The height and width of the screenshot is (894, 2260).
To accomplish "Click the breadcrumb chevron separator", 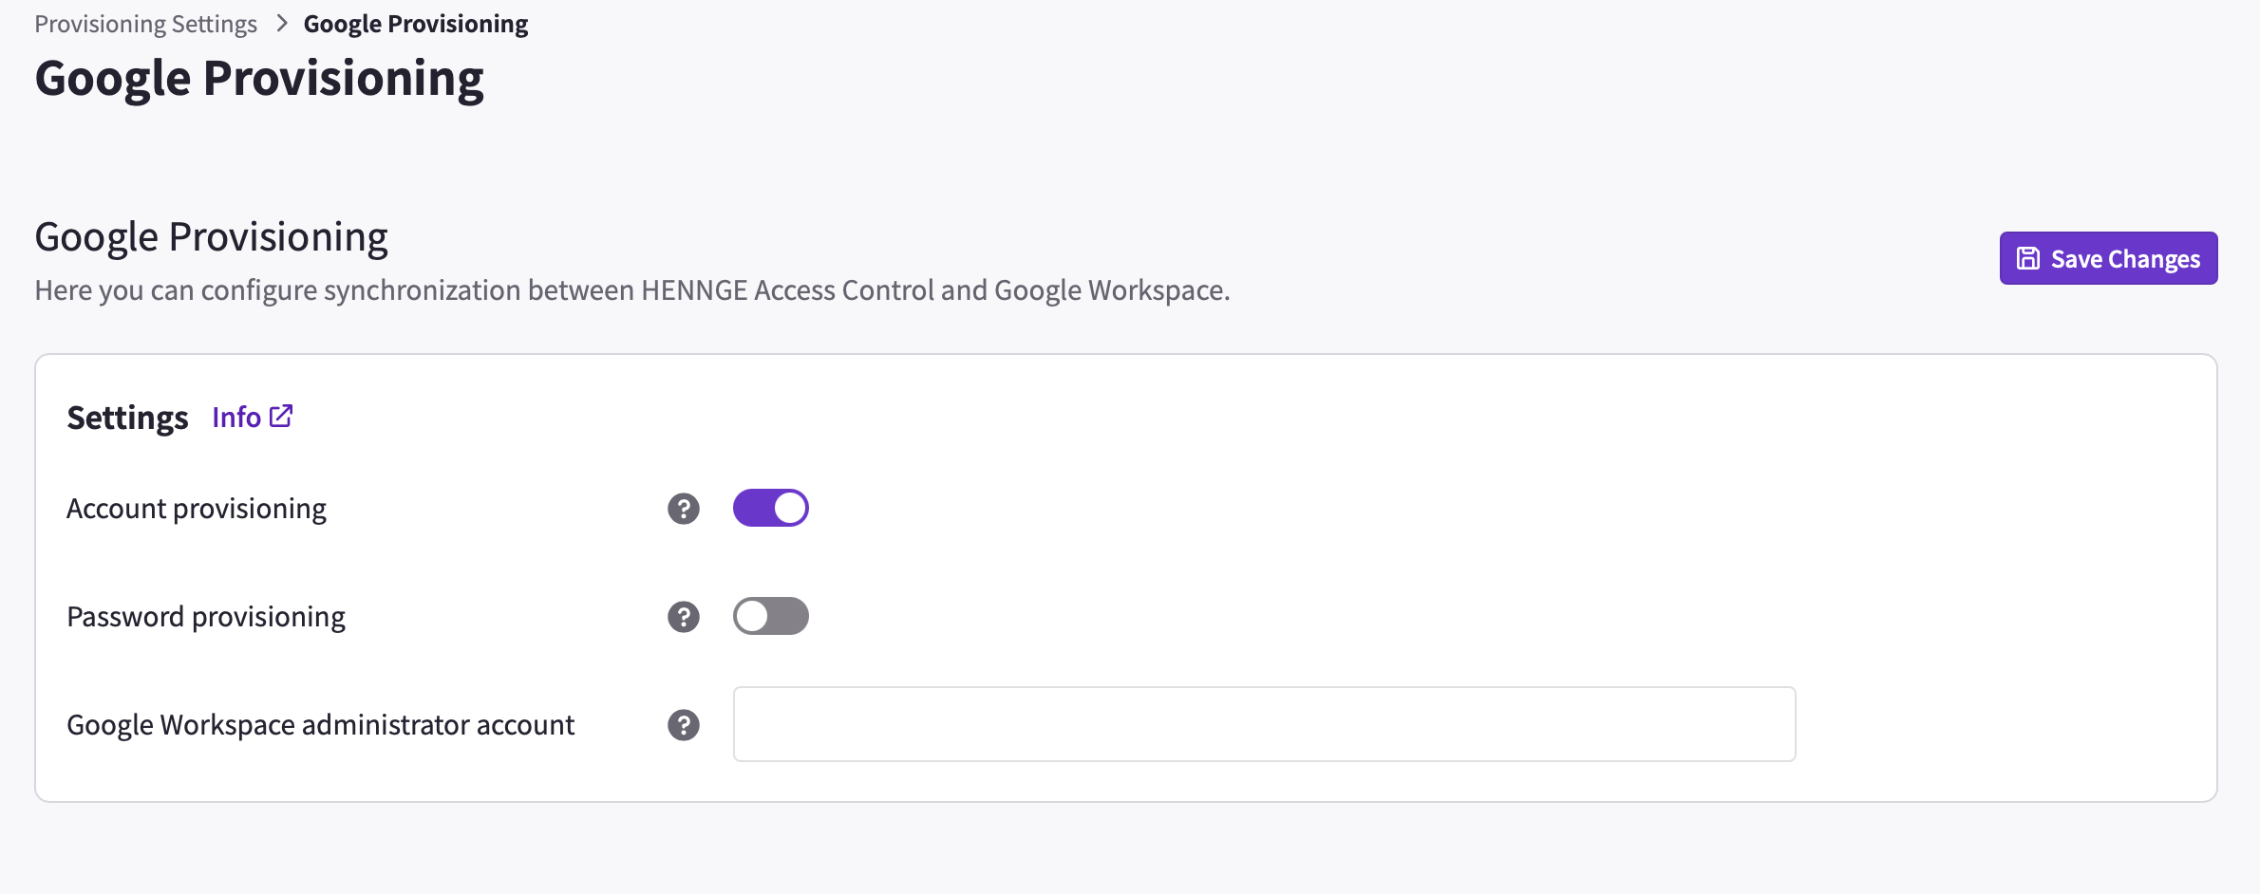I will (x=281, y=24).
